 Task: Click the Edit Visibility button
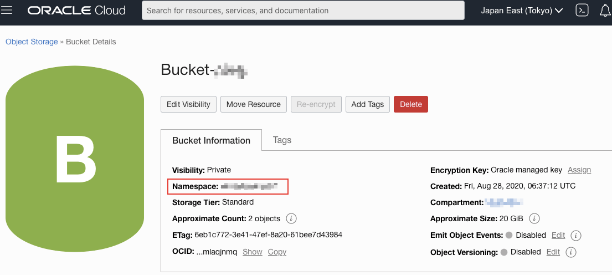[188, 104]
